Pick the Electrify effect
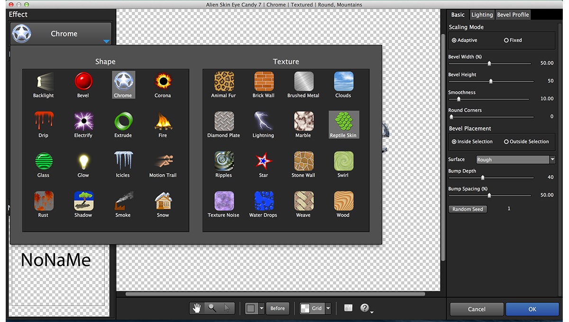This screenshot has height=322, width=569. (x=83, y=124)
